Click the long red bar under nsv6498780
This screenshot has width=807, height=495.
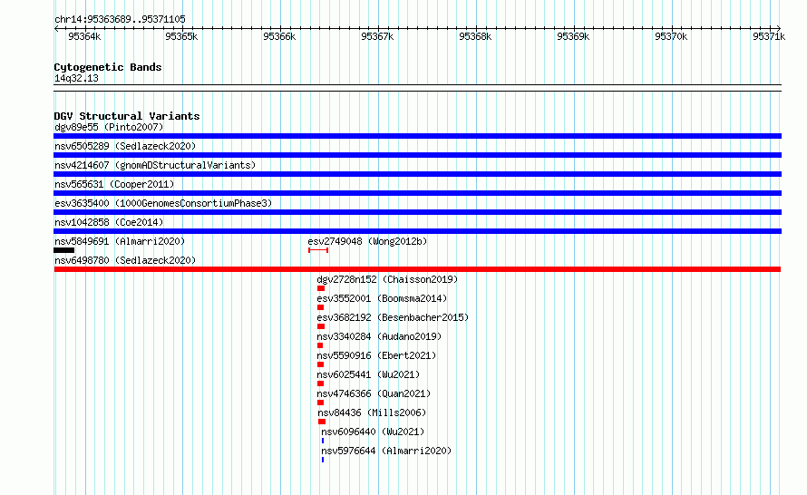pyautogui.click(x=417, y=269)
